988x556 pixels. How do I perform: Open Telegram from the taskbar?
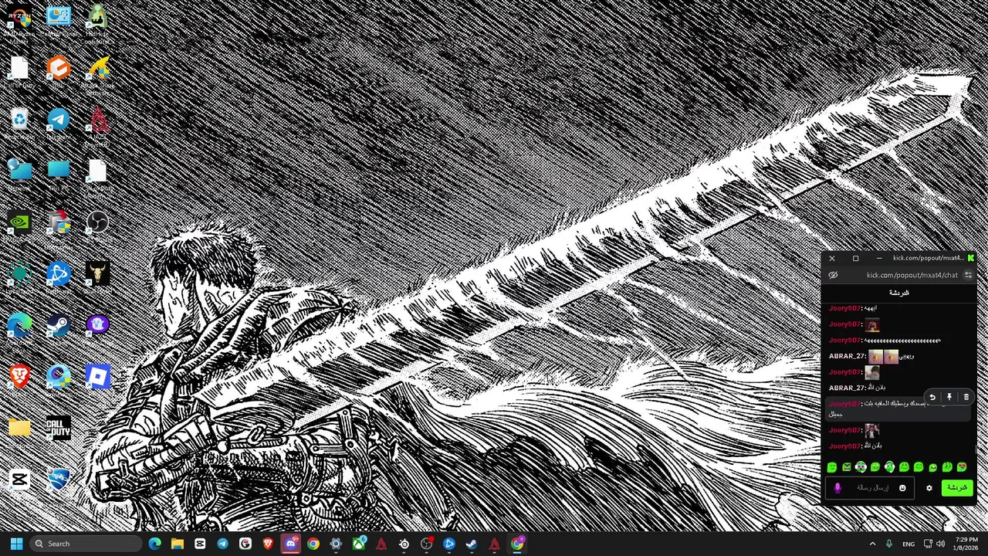(222, 544)
